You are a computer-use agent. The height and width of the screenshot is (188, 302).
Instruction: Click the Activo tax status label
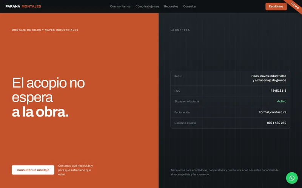pyautogui.click(x=282, y=101)
